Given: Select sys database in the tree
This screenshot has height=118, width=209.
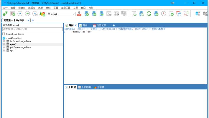Looking at the screenshot, I should [x=12, y=50].
